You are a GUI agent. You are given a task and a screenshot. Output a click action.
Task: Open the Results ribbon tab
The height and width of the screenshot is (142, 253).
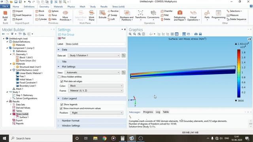(104, 7)
